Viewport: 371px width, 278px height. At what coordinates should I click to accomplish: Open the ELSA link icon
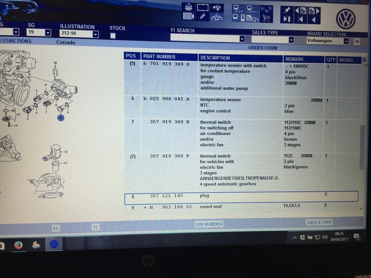tap(239, 9)
